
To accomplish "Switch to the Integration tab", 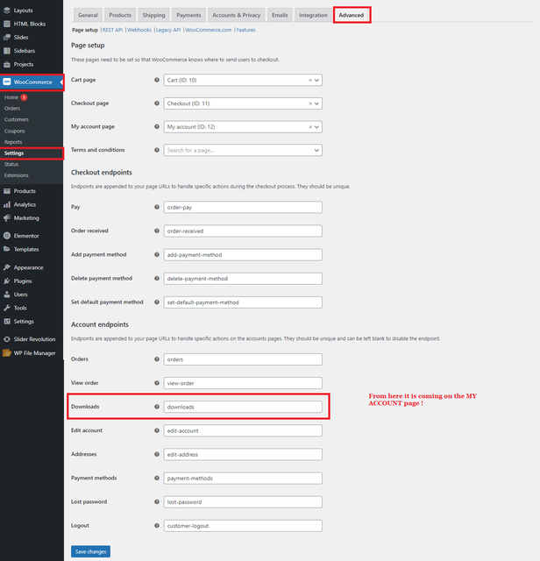I will tap(313, 15).
